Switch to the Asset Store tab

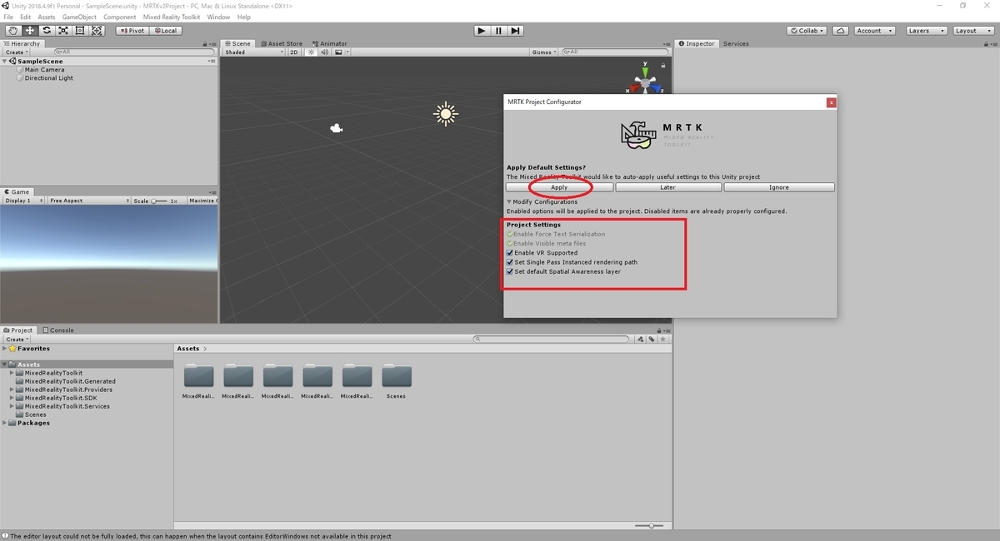pyautogui.click(x=282, y=43)
